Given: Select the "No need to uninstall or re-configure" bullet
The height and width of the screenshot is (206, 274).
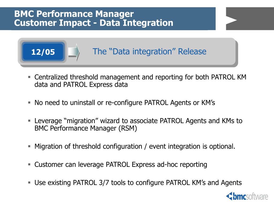Looking at the screenshot, I should coord(125,103).
